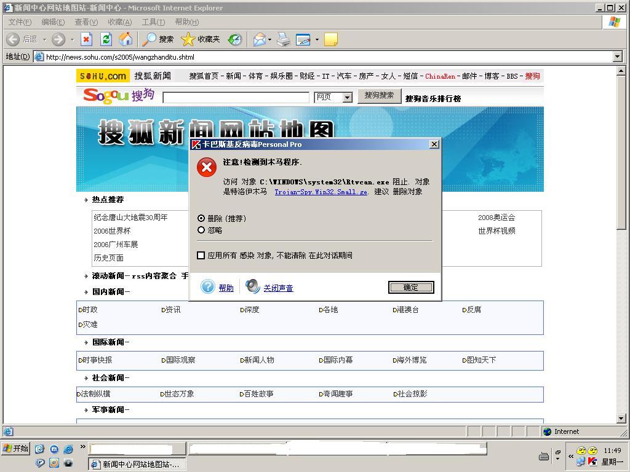Screen dimensions: 630x472
Task: Click the vertical scrollbar up arrow
Action: point(621,71)
